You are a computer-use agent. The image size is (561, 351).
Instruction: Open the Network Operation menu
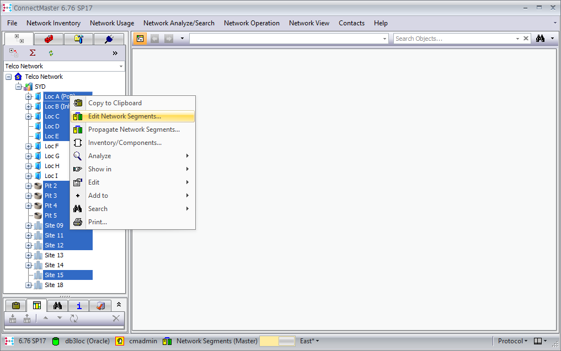pos(252,23)
